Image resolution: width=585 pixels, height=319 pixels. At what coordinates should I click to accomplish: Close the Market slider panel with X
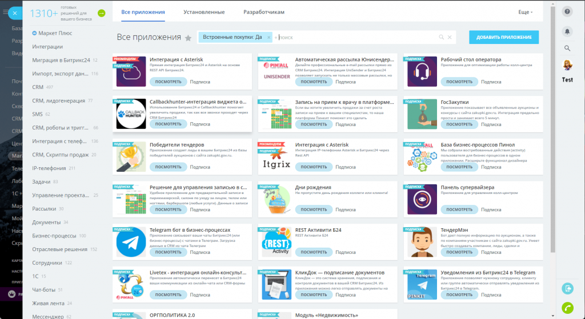tap(15, 13)
